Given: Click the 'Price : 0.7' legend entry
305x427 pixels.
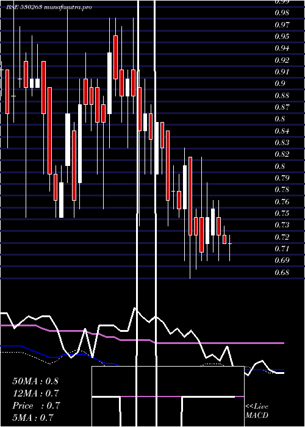Looking at the screenshot, I should [x=36, y=406].
